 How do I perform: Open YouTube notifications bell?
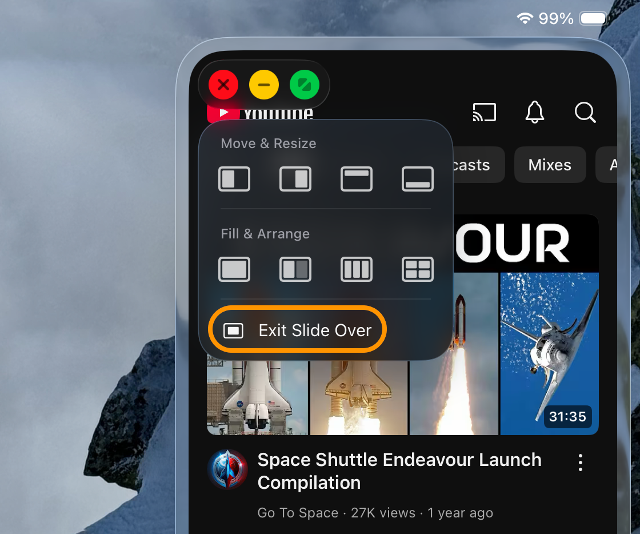coord(535,112)
